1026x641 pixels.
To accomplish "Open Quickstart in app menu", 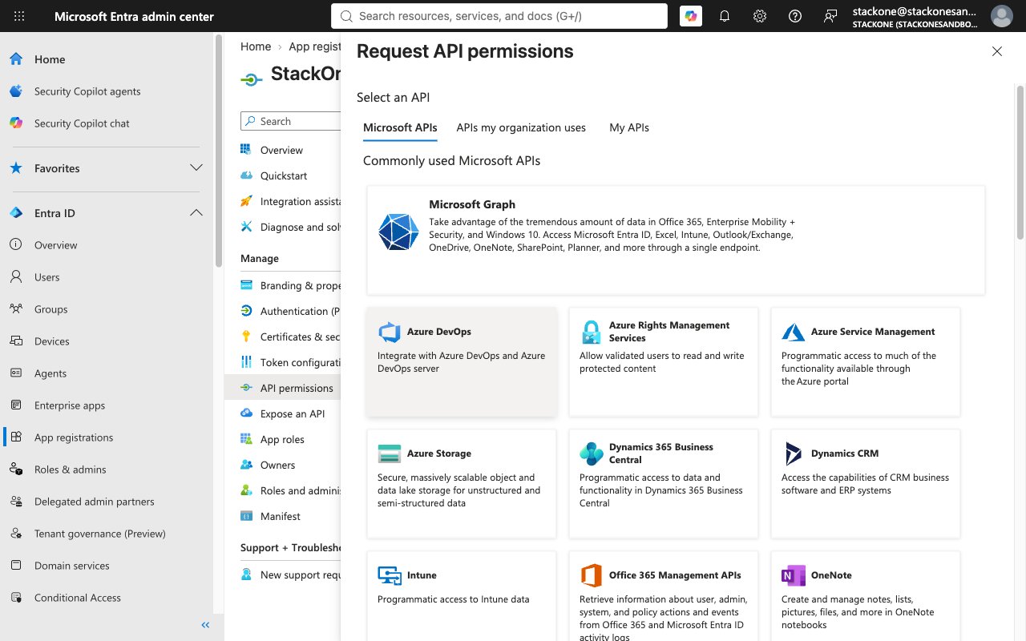I will point(284,175).
